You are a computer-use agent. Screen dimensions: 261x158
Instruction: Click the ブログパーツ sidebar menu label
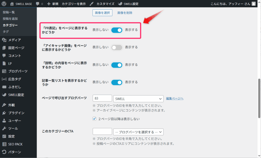coord(18,71)
